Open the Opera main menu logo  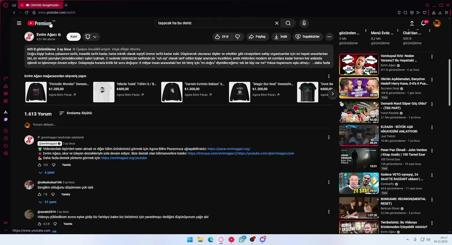tap(6, 5)
